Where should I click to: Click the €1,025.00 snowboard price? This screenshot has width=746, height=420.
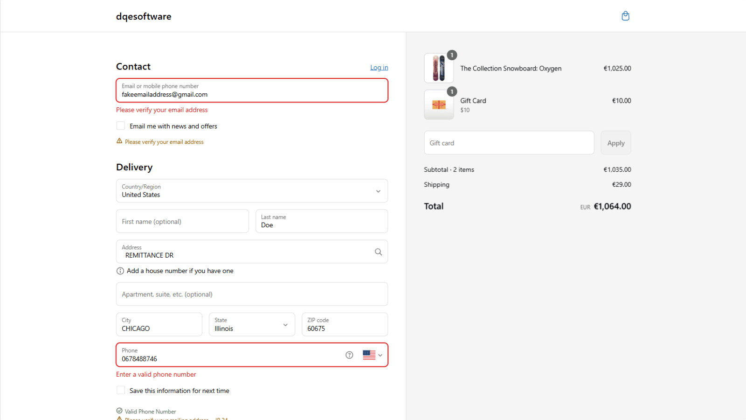(x=617, y=69)
